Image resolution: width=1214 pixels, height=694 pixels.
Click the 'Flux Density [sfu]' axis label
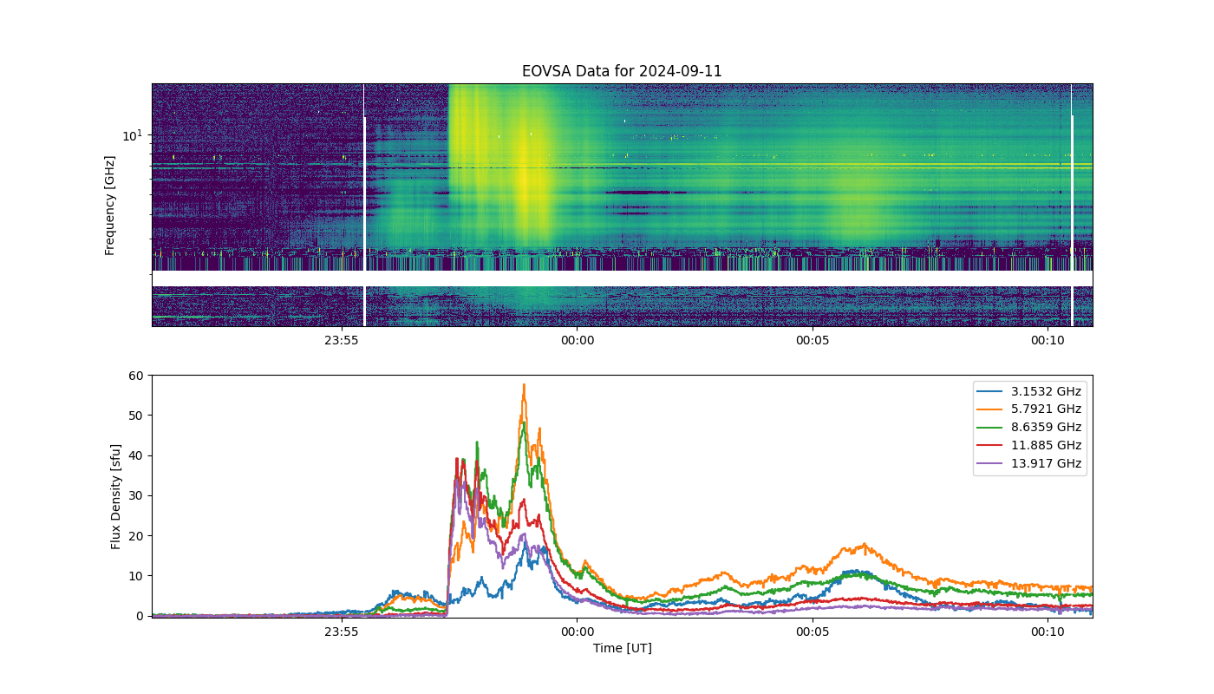pos(115,497)
